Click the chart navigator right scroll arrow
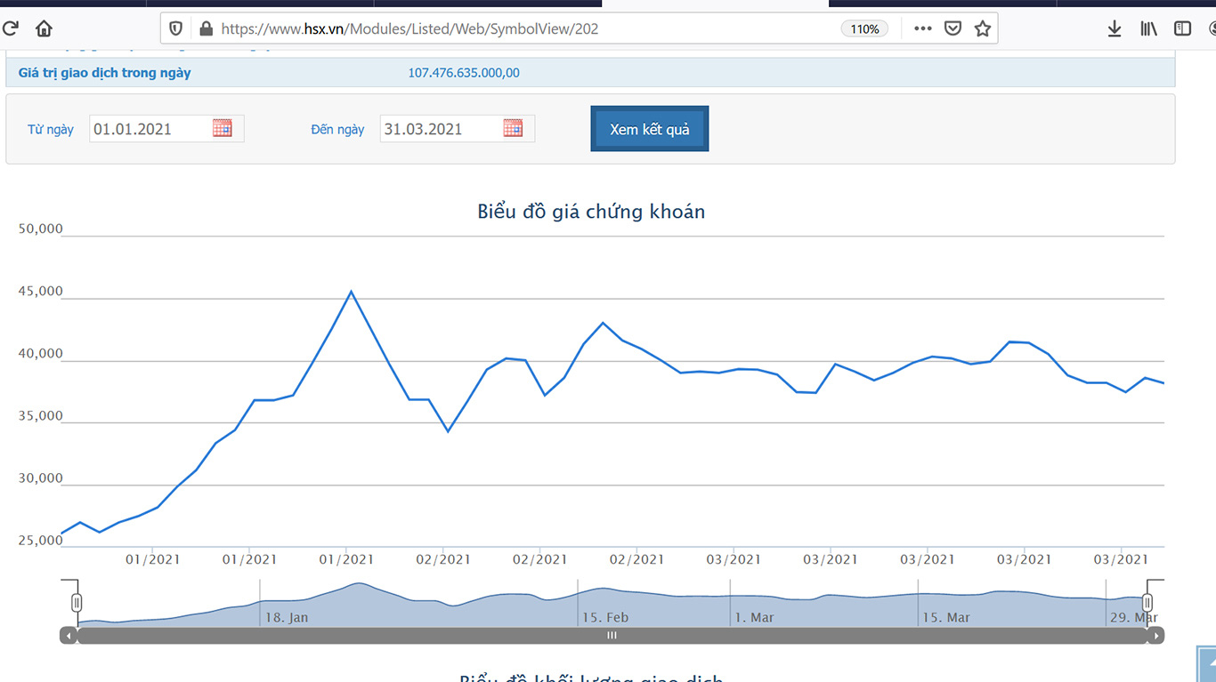 (x=1155, y=636)
